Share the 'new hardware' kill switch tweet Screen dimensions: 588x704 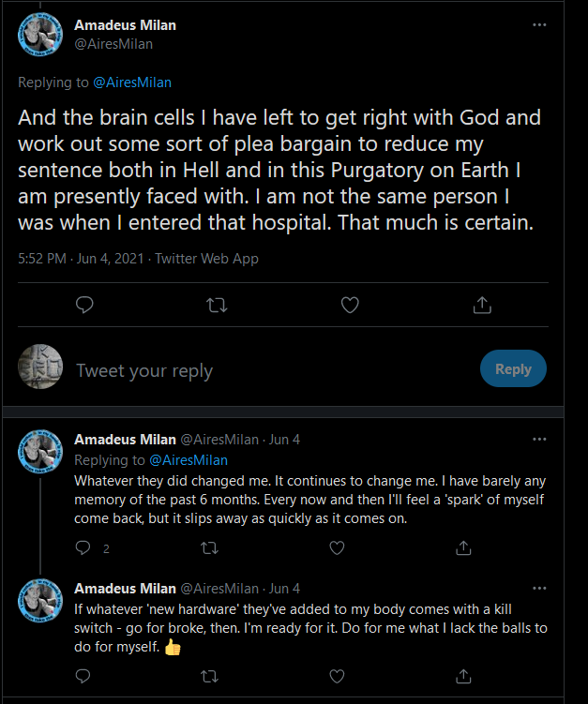pyautogui.click(x=463, y=676)
